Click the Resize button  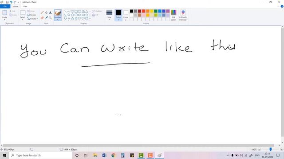pos(32,15)
